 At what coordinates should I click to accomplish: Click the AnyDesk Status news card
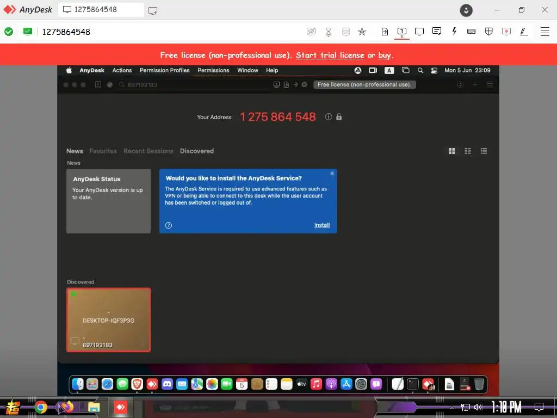coord(108,201)
